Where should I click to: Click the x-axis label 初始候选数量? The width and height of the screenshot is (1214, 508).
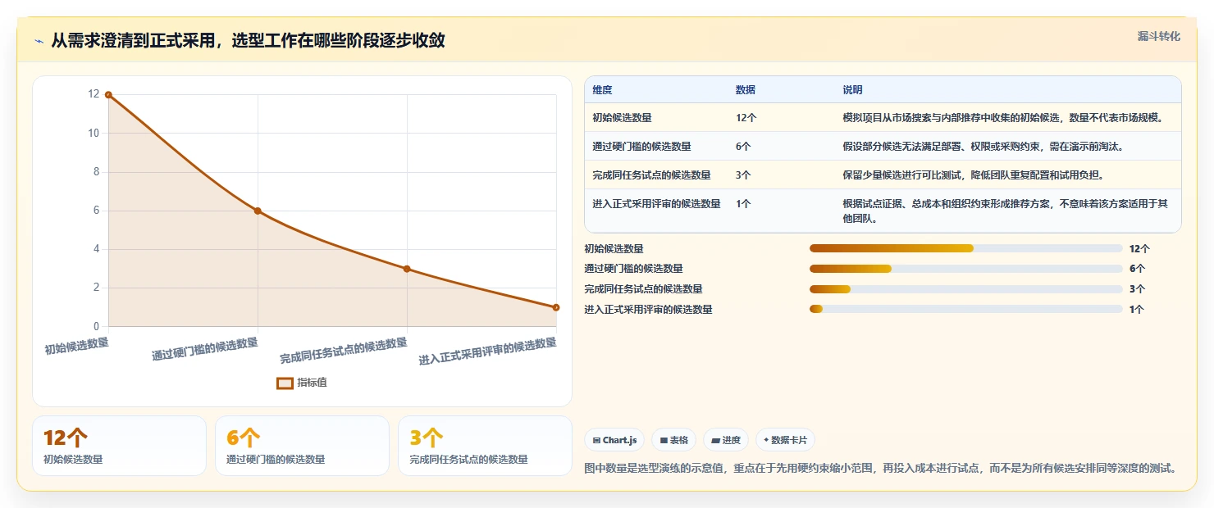(x=76, y=346)
